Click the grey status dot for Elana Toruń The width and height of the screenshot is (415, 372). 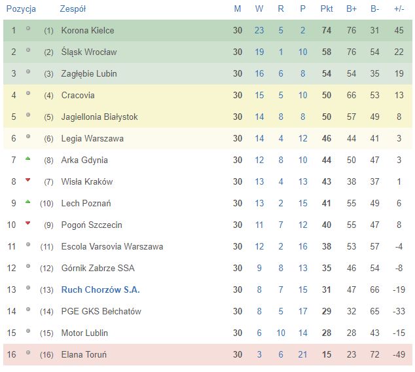click(28, 352)
